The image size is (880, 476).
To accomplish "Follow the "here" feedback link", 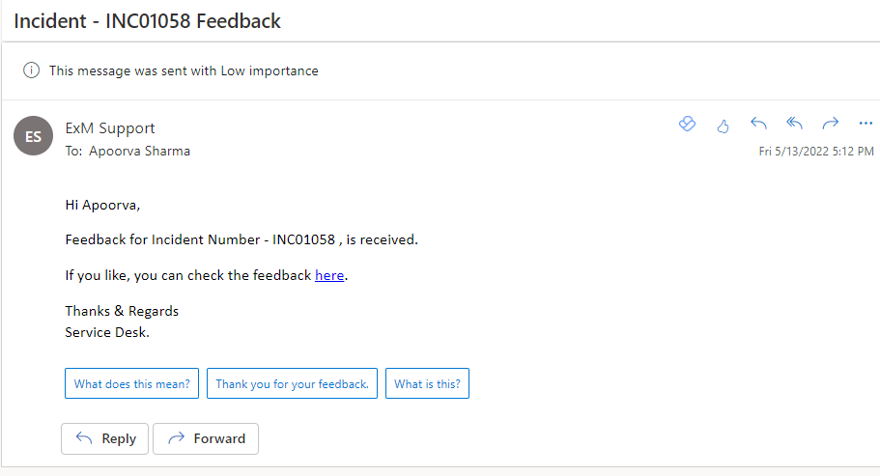I will click(329, 275).
